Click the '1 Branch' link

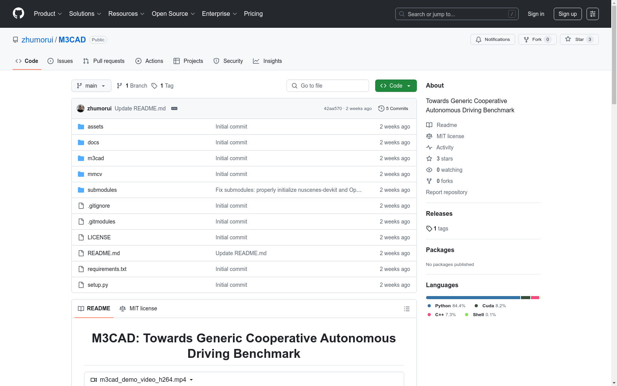click(132, 86)
